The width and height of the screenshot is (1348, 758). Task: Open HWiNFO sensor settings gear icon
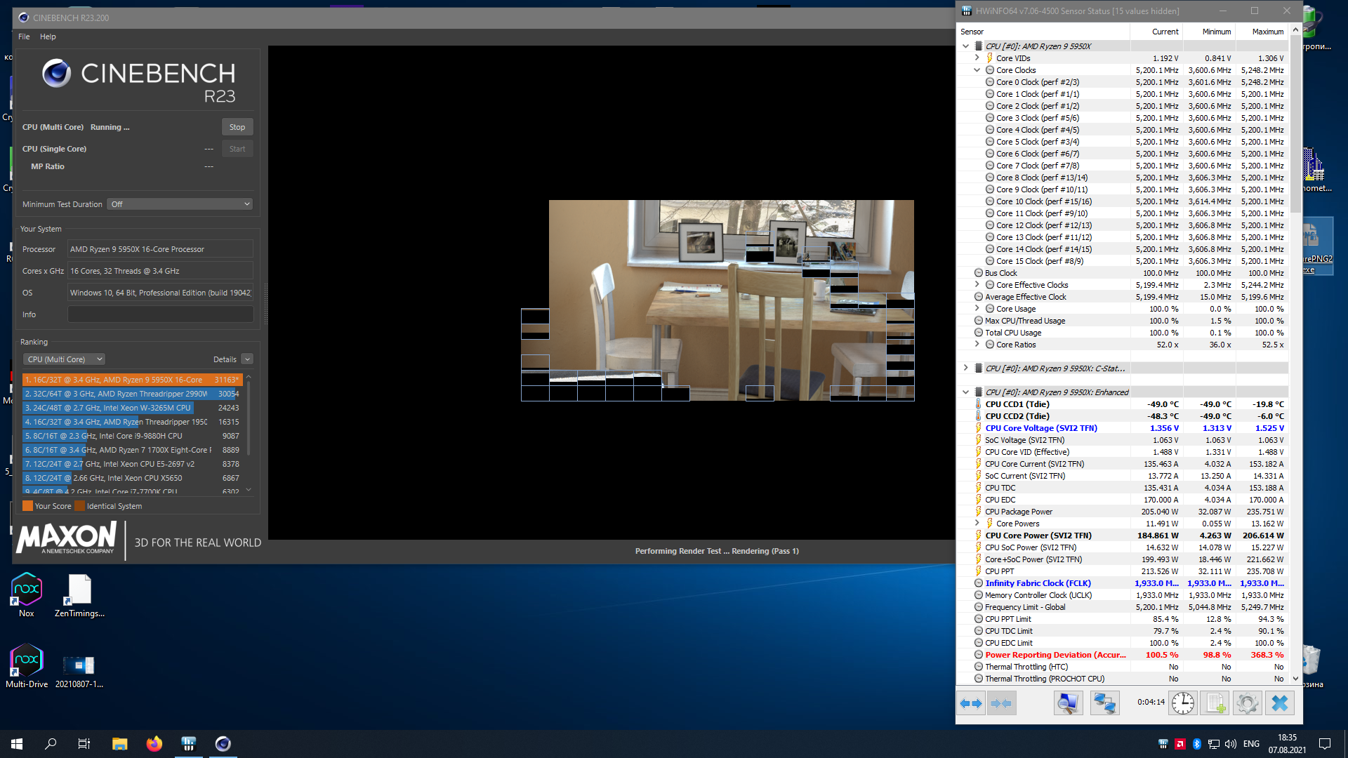click(x=1248, y=703)
